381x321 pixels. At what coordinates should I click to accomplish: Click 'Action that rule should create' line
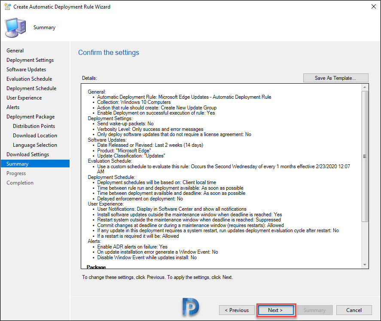pyautogui.click(x=157, y=108)
